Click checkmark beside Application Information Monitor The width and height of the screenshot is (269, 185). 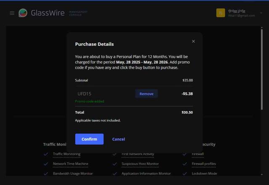[115, 174]
